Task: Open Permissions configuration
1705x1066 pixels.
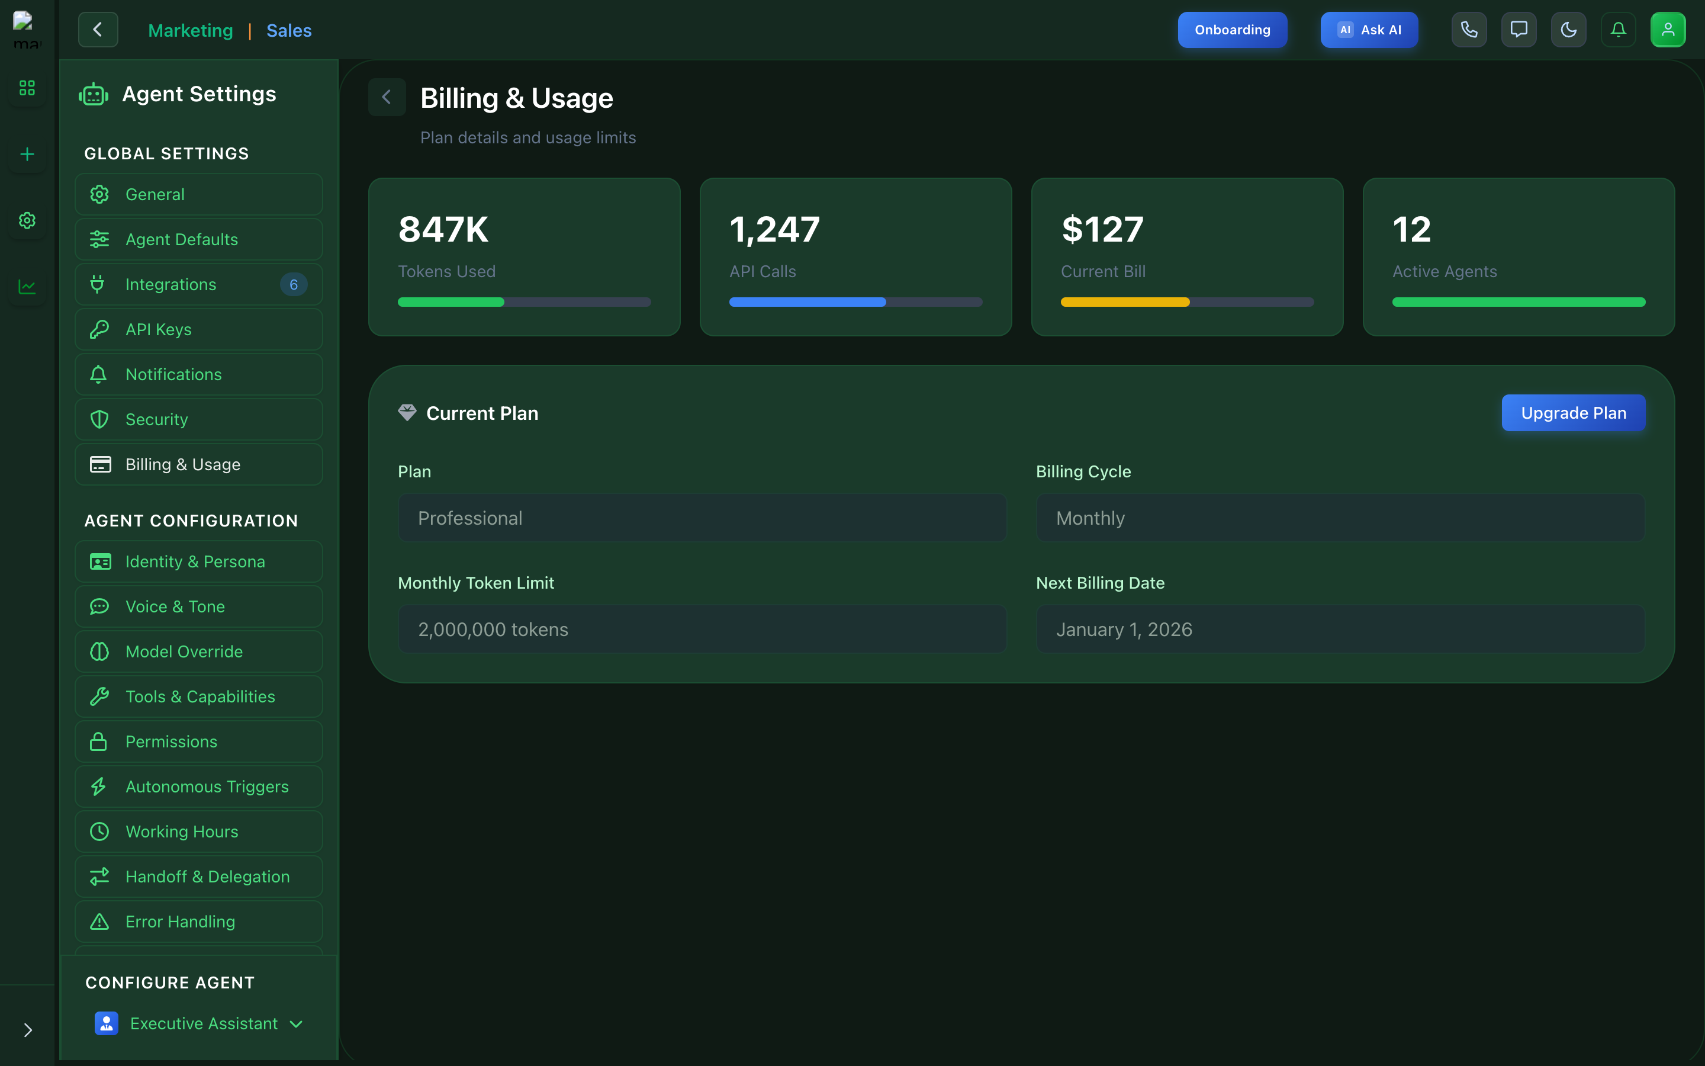Action: click(199, 741)
